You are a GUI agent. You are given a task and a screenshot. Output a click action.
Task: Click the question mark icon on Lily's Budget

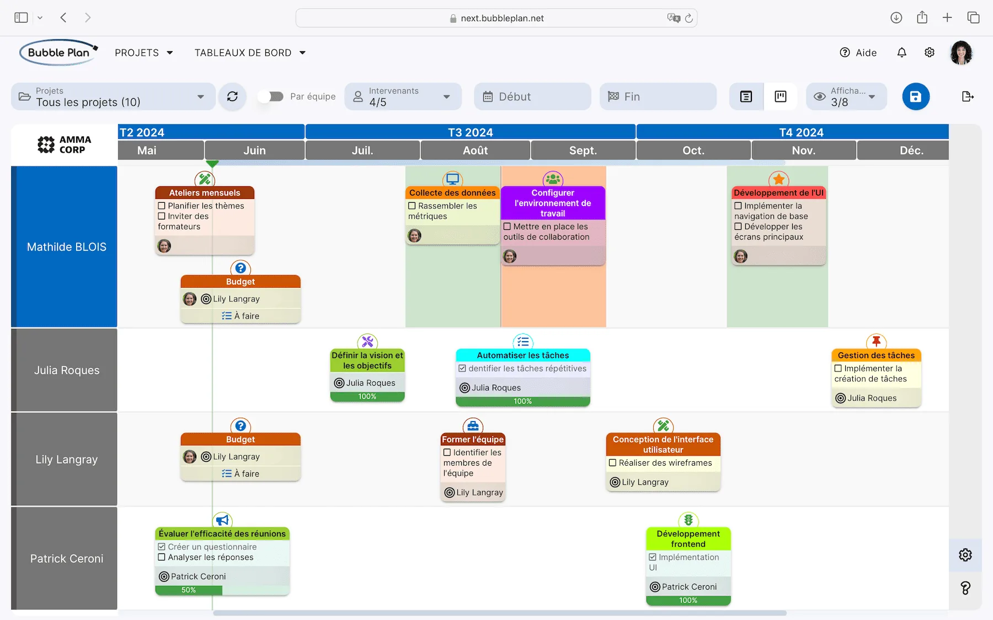[x=241, y=426]
